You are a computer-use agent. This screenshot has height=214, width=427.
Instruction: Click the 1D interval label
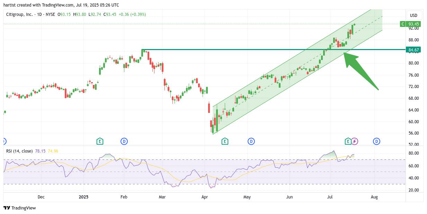pyautogui.click(x=39, y=14)
